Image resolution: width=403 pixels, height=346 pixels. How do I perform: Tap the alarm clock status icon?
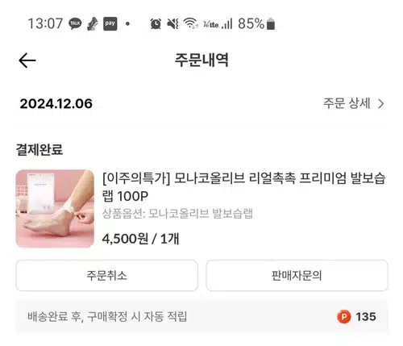156,23
